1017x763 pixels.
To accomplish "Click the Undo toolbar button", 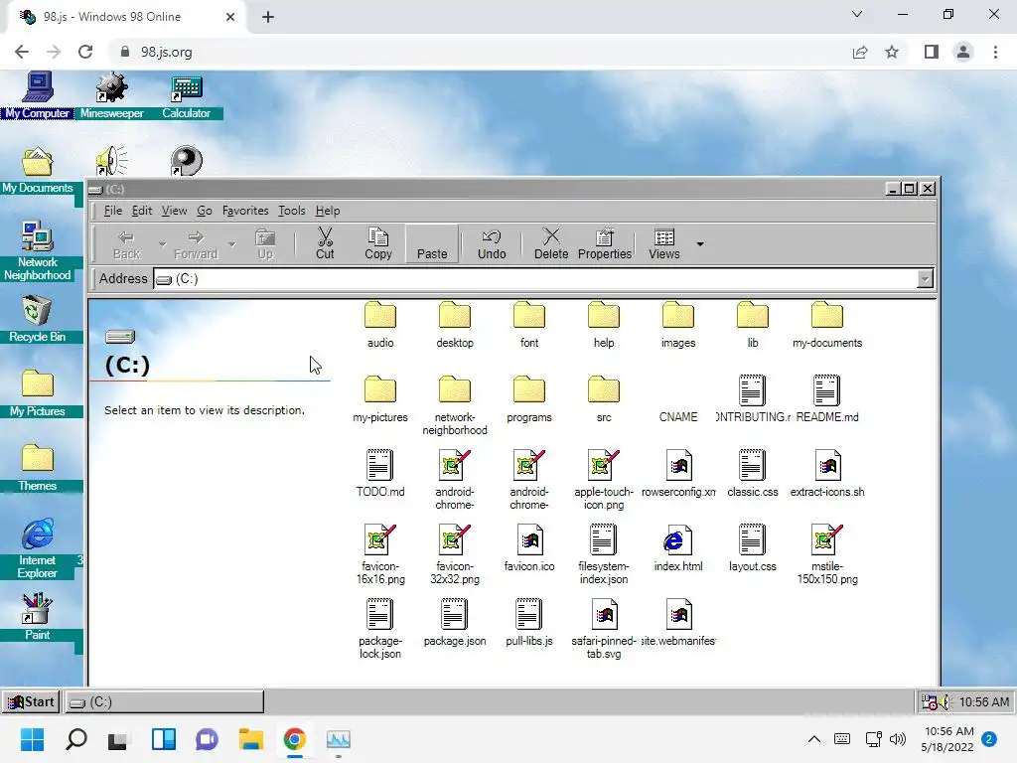I will coord(492,244).
